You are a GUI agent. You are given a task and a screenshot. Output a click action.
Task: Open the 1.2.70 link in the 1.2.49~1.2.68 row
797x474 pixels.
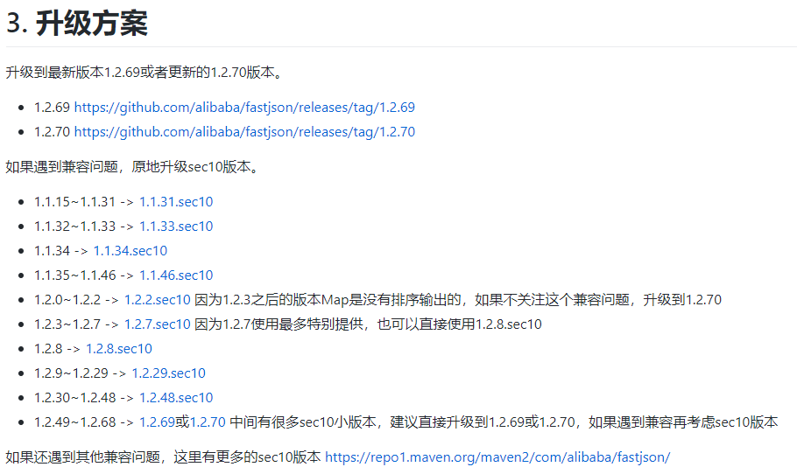[208, 422]
